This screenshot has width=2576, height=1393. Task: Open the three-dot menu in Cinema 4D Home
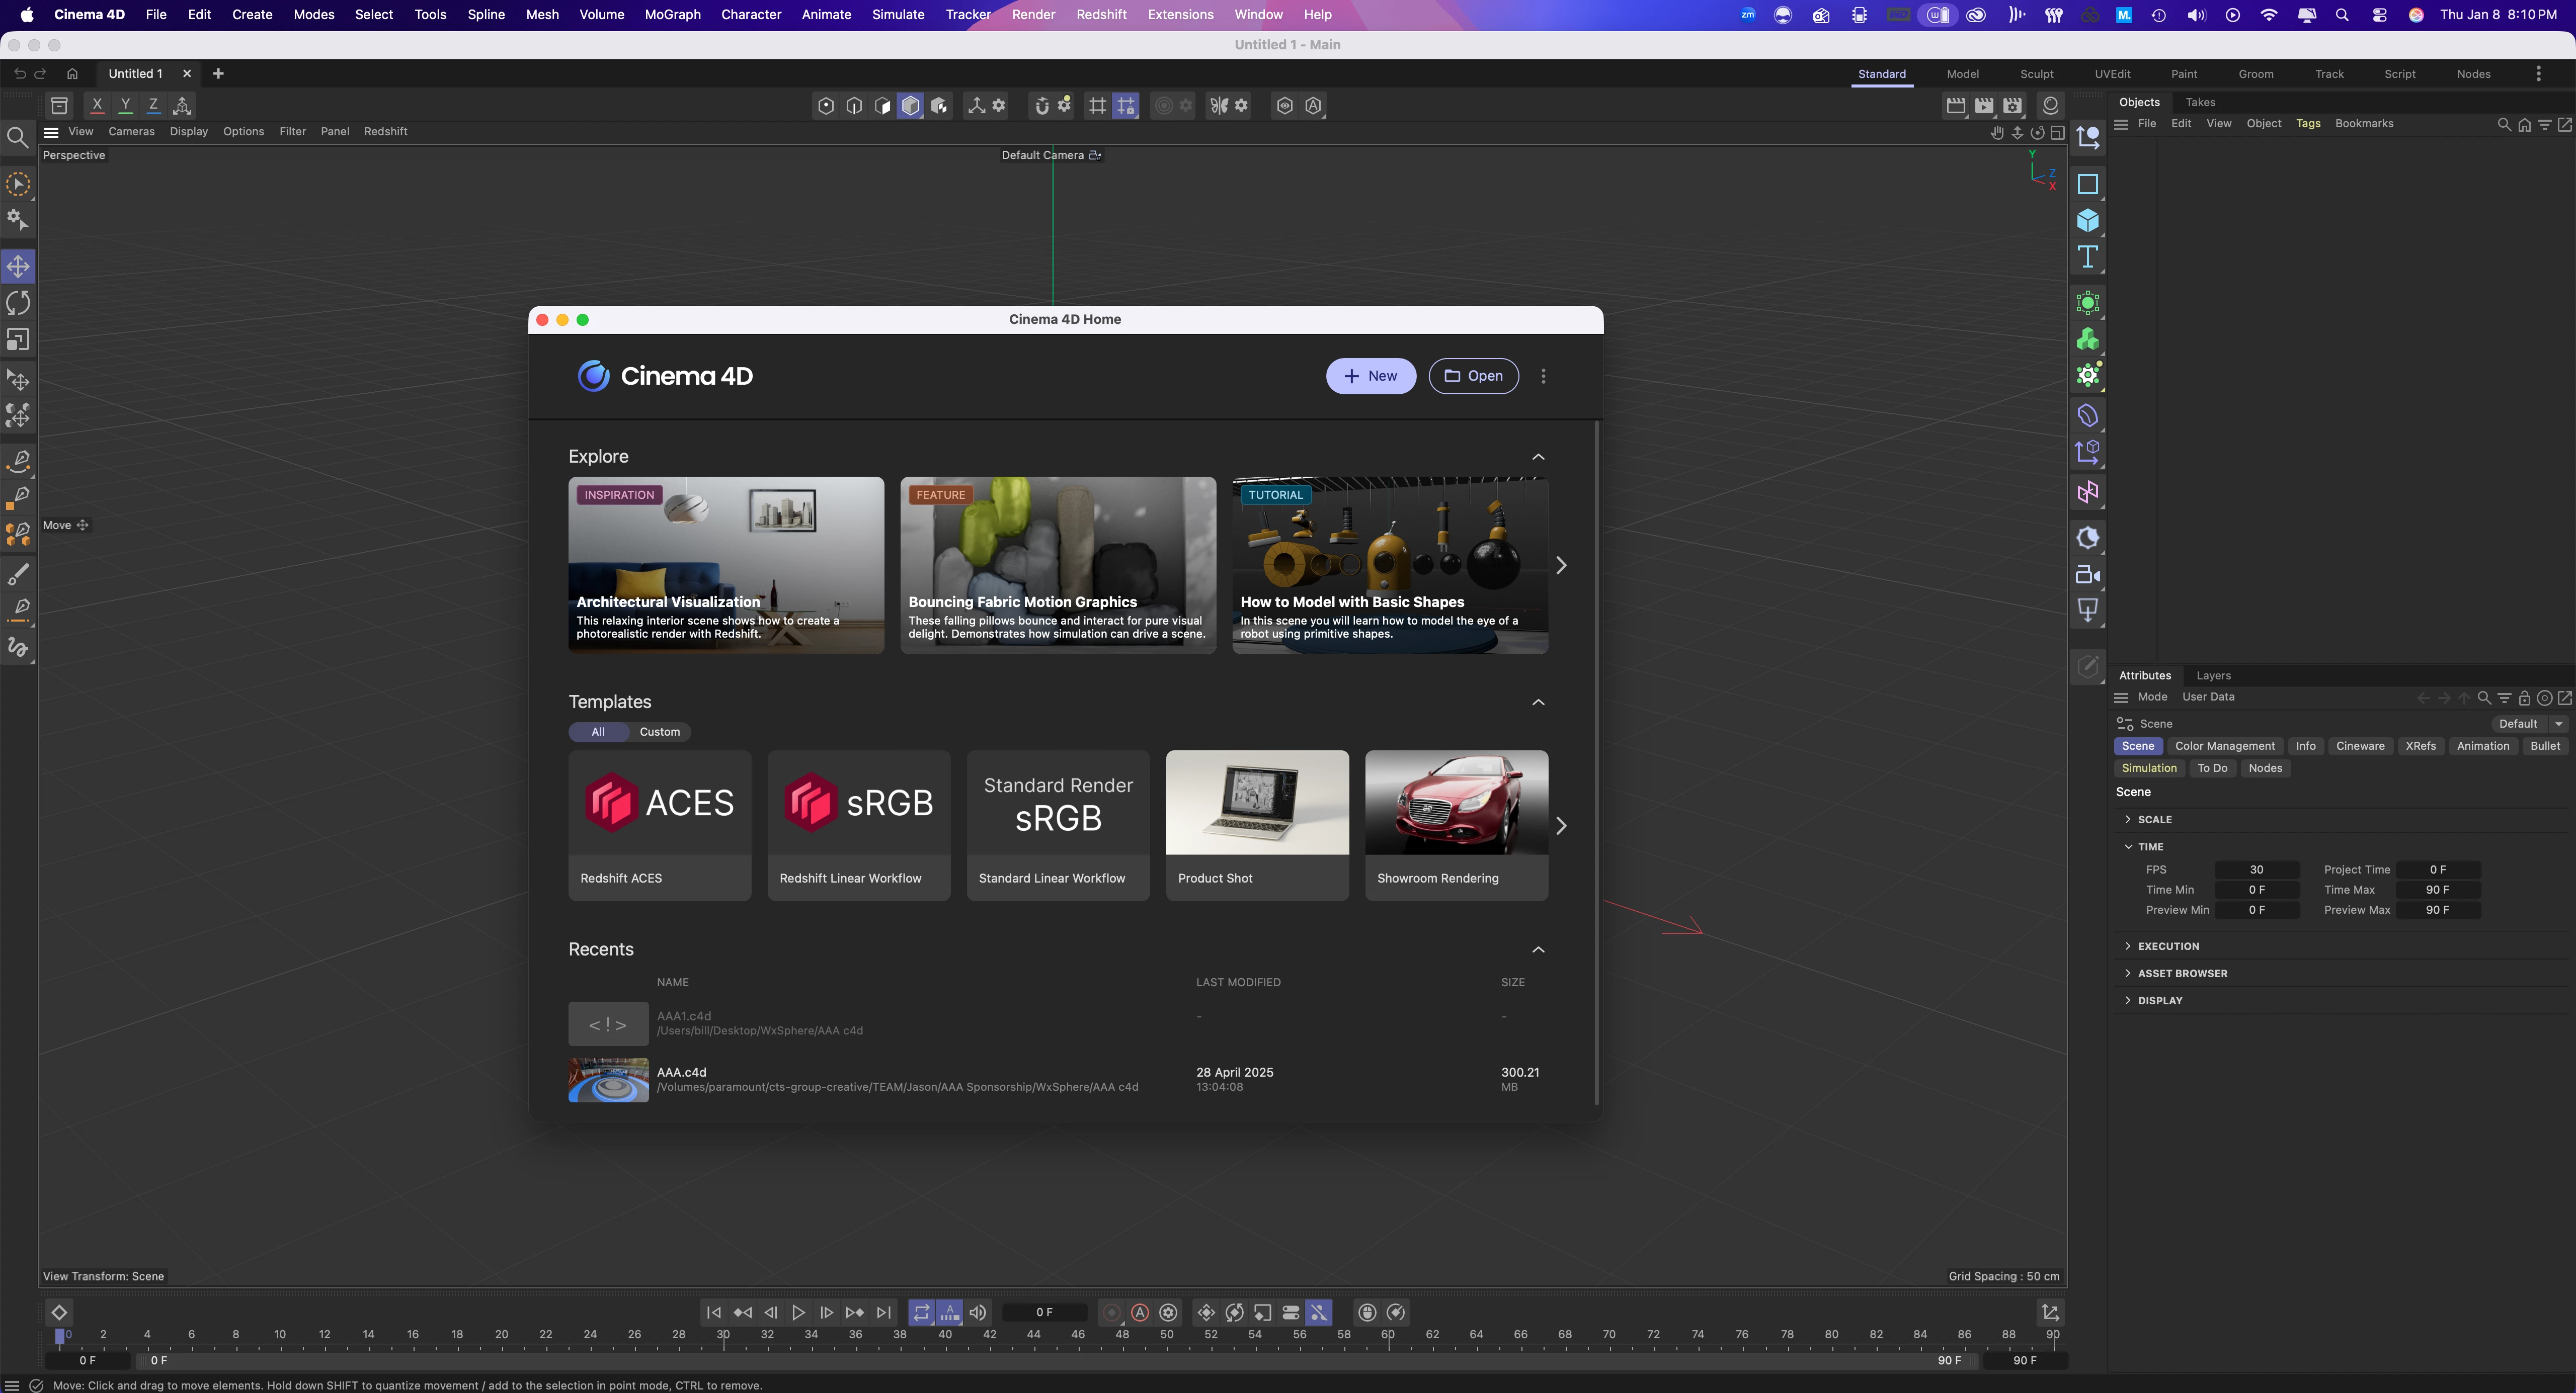tap(1543, 376)
